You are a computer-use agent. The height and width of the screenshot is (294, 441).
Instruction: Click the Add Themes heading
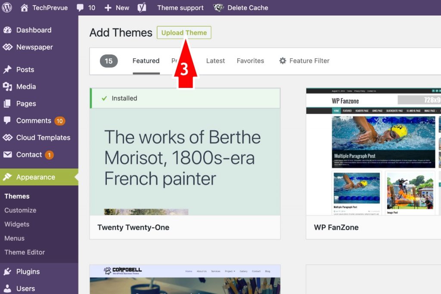click(121, 33)
